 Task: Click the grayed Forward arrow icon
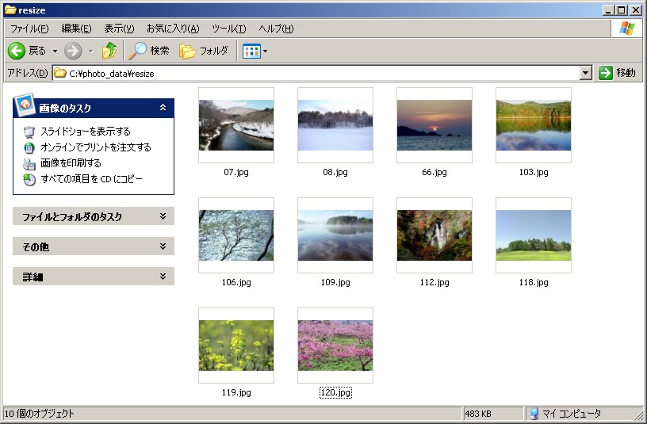[x=73, y=51]
